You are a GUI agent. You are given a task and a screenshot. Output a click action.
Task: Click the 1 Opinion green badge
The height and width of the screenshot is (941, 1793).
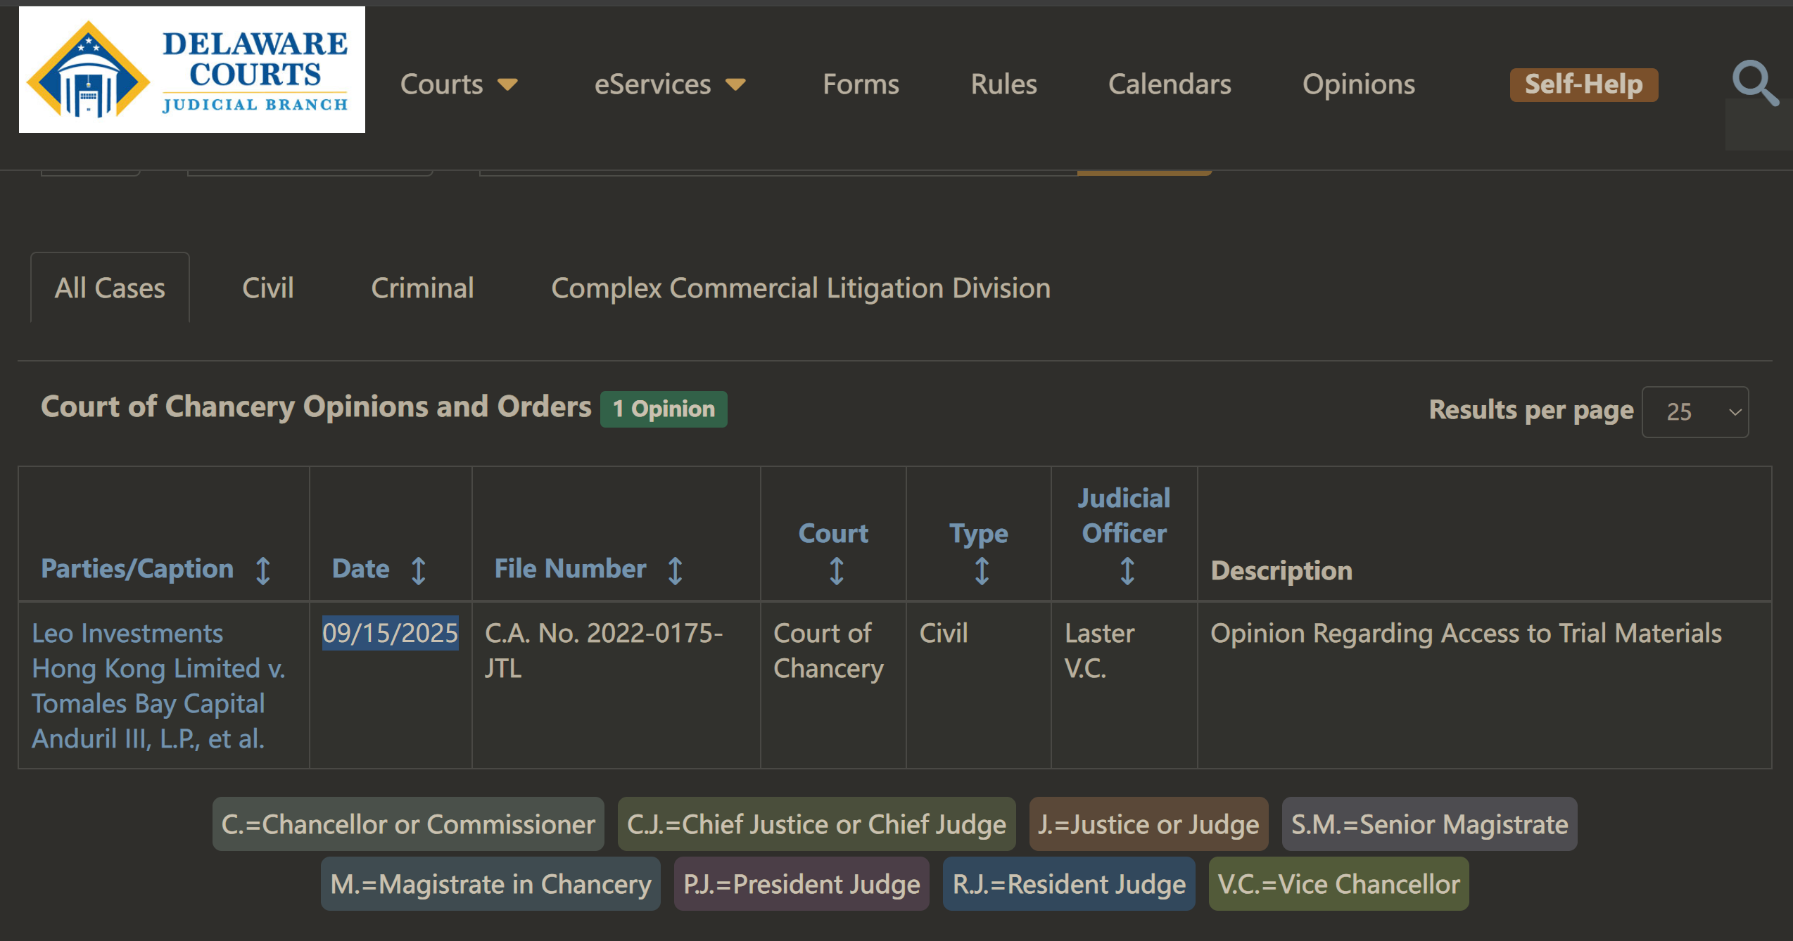(663, 409)
